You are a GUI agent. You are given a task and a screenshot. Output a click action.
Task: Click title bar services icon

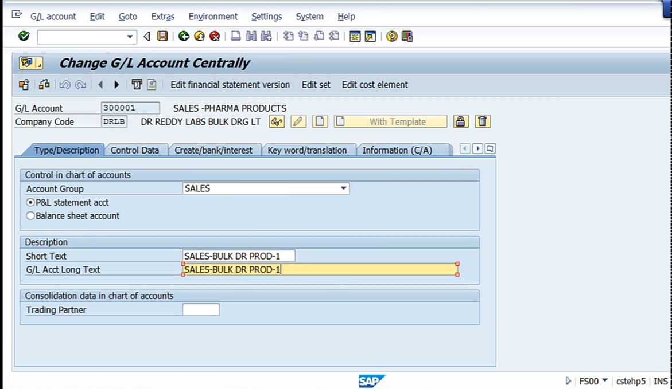click(x=31, y=64)
